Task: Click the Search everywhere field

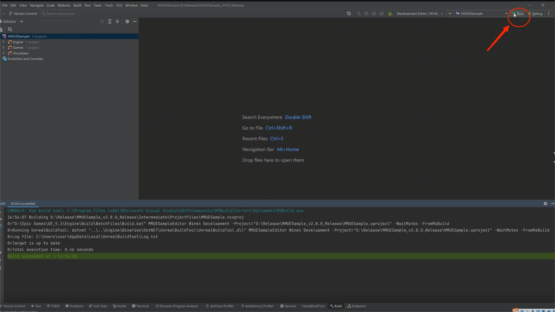Action: pos(59,14)
